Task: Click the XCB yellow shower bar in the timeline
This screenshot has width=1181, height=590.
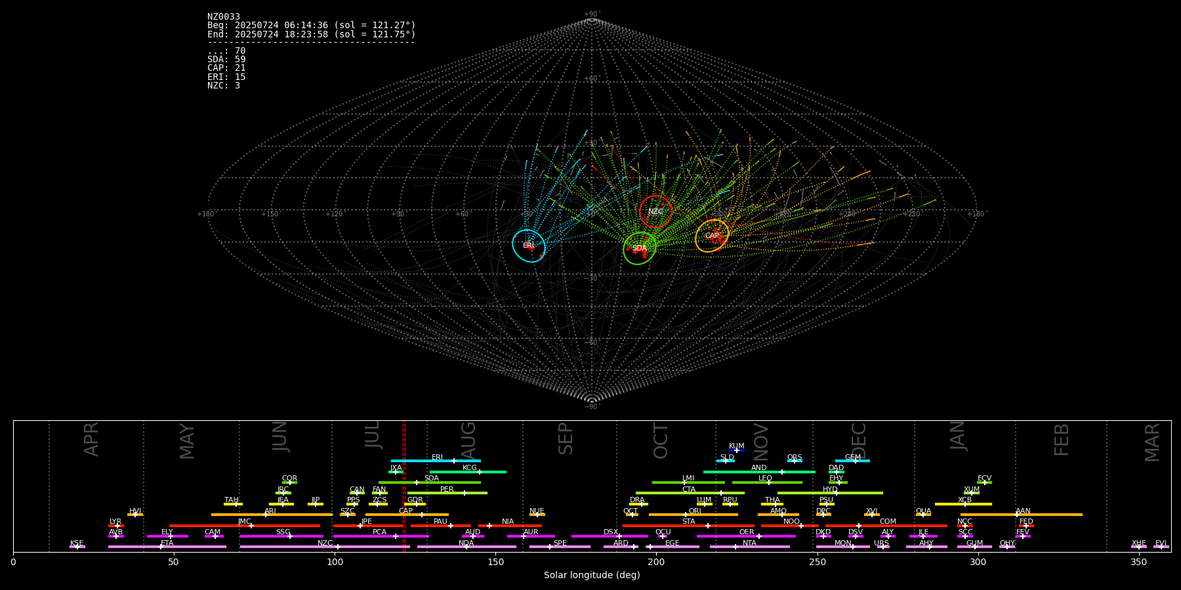Action: coord(963,504)
